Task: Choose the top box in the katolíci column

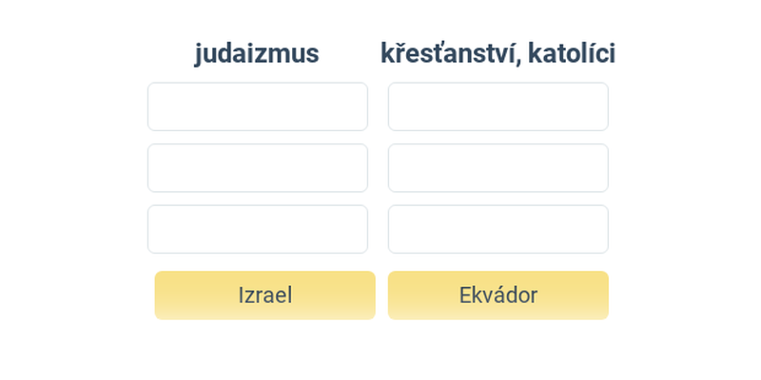Action: click(498, 106)
